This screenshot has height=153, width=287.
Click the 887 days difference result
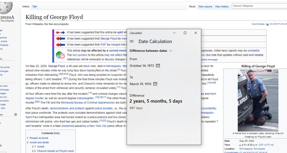click(x=136, y=108)
